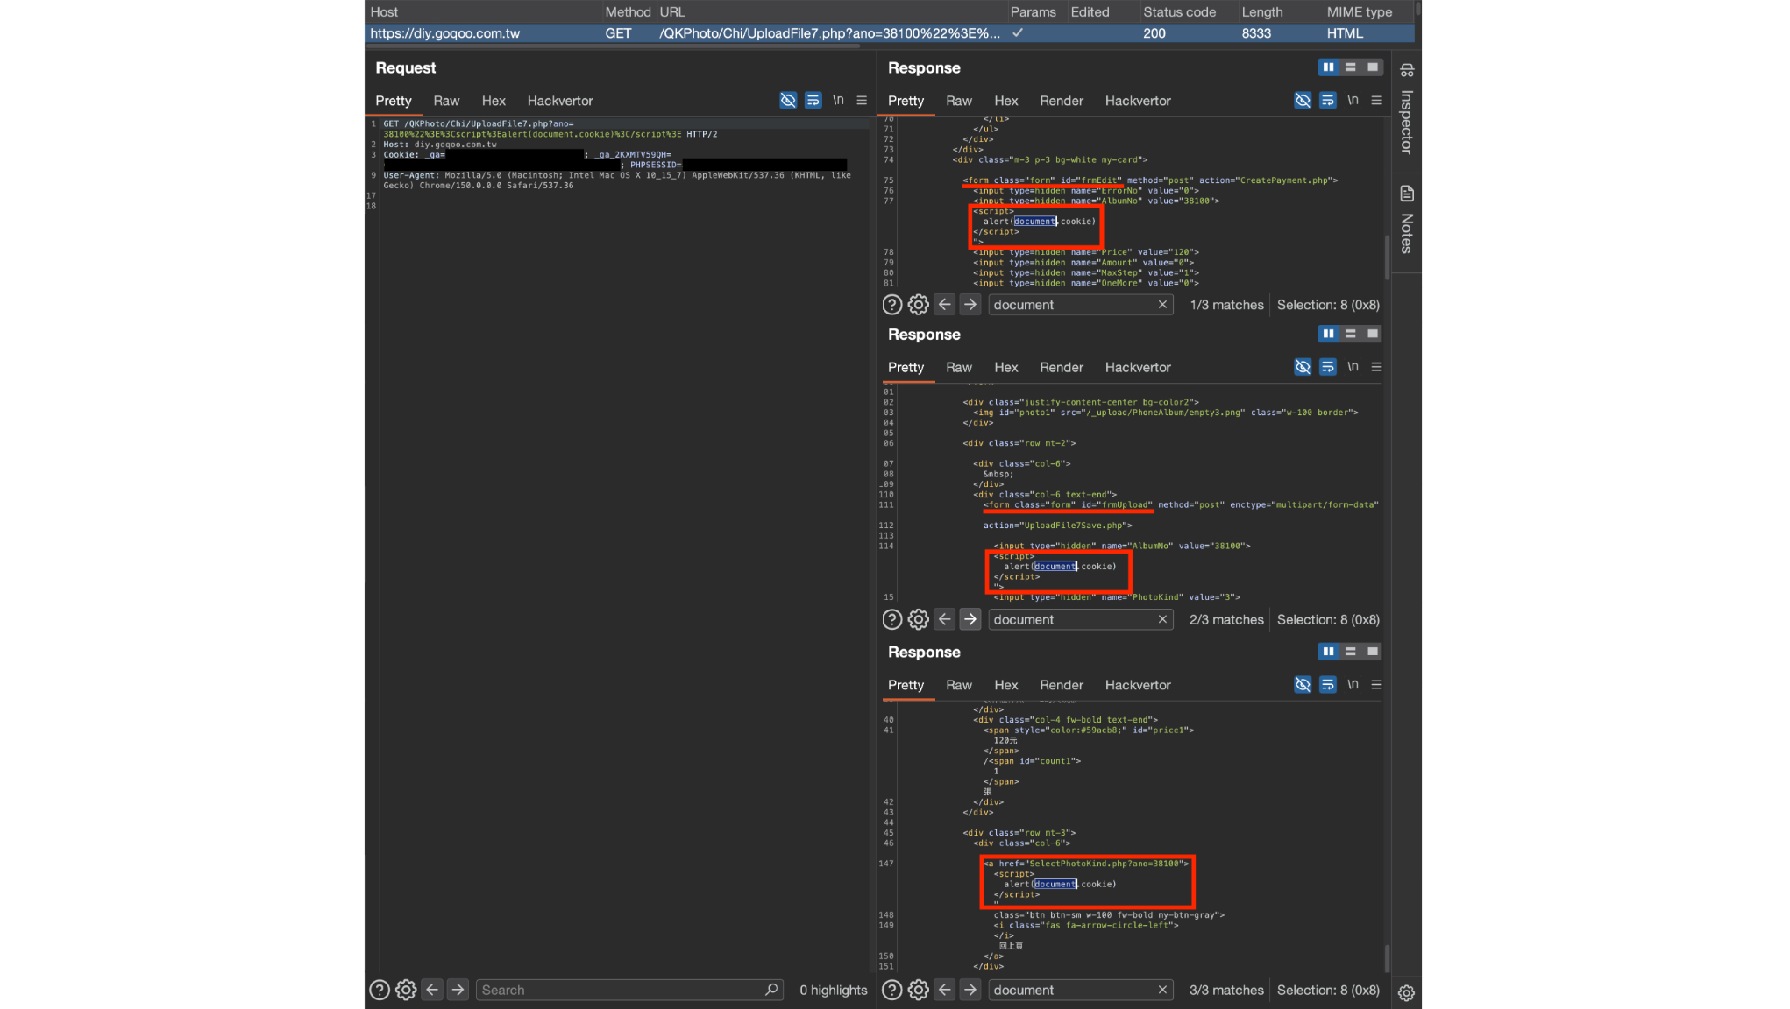This screenshot has height=1009, width=1790.
Task: Open search help beside 2/3 matches
Action: [892, 619]
